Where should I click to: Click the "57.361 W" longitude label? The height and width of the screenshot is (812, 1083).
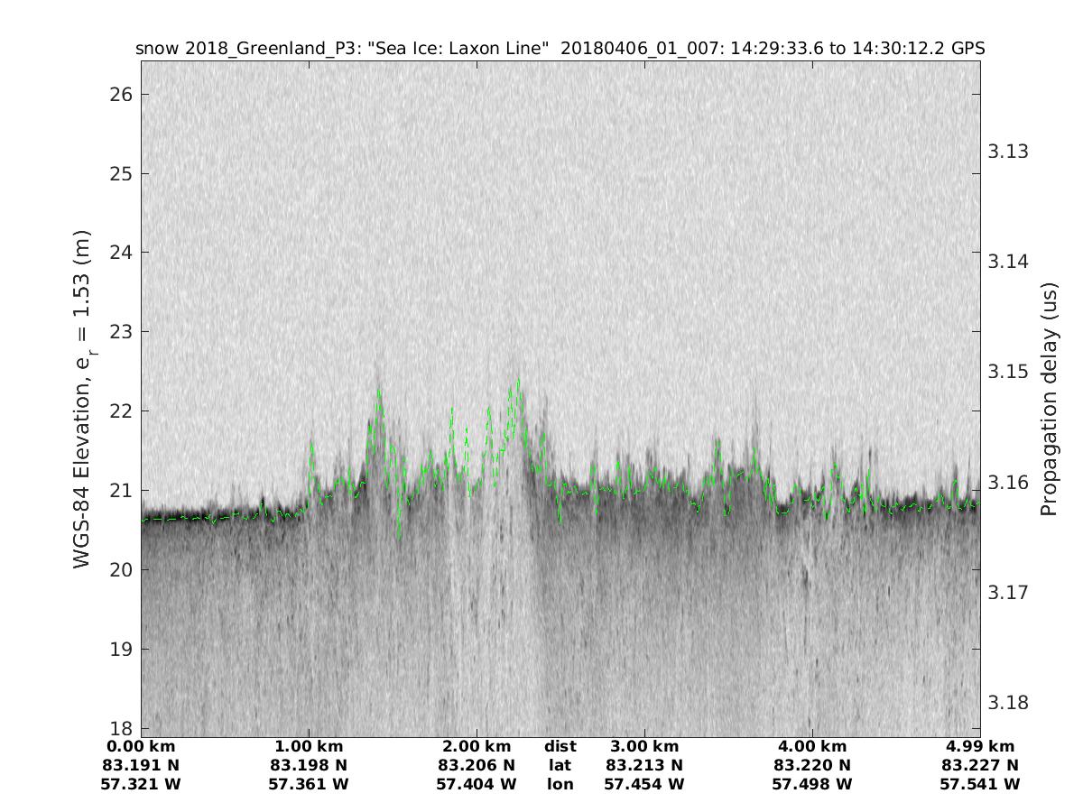309,784
